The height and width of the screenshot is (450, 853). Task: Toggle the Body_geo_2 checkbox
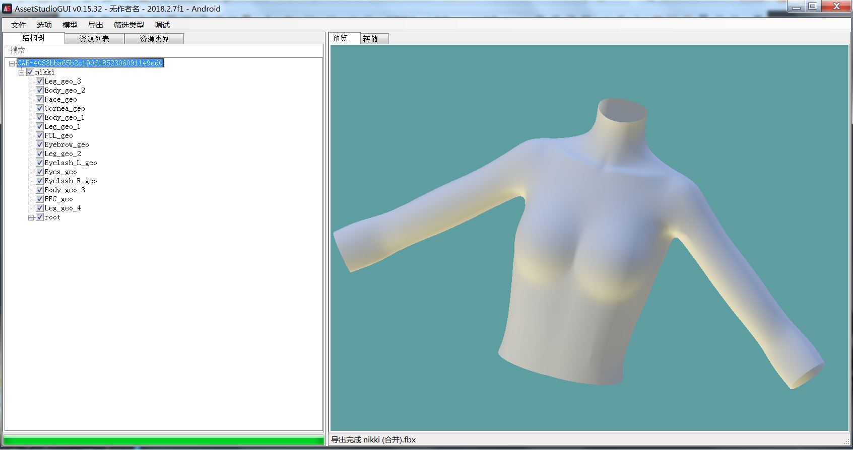[x=39, y=90]
